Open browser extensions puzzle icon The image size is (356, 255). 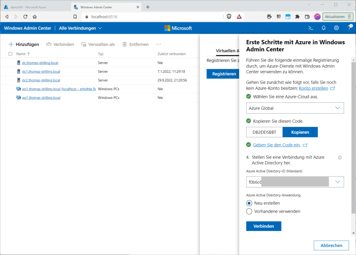[x=297, y=17]
